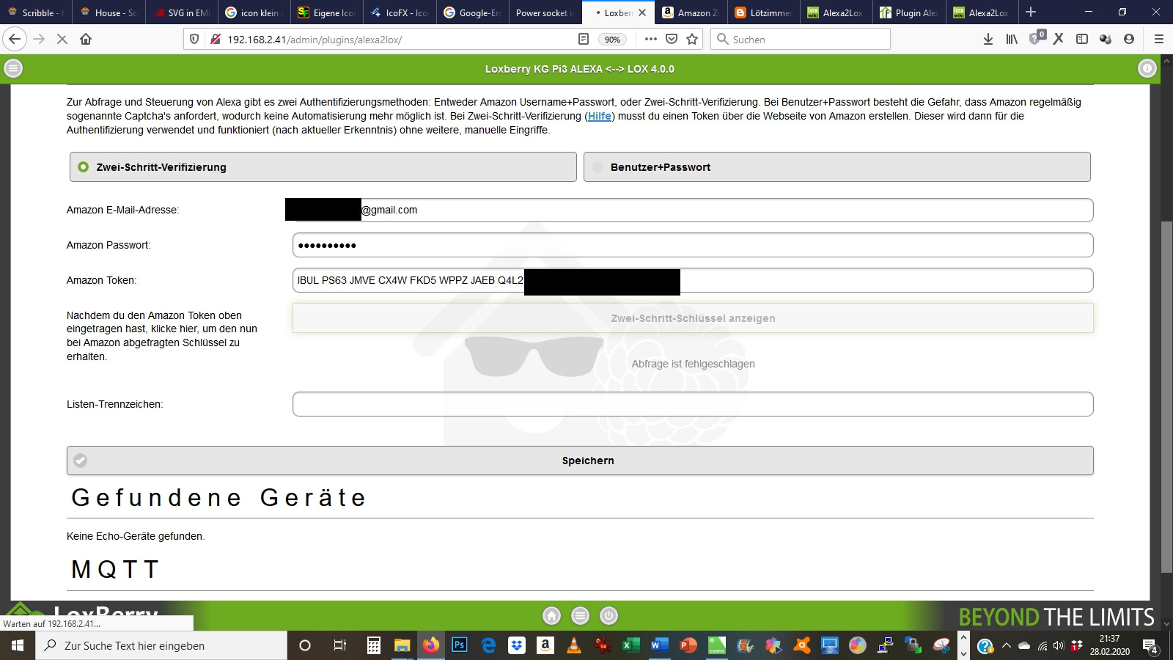Select the Zwei-Schritt-Verifizierung option
The height and width of the screenshot is (660, 1173).
point(323,167)
